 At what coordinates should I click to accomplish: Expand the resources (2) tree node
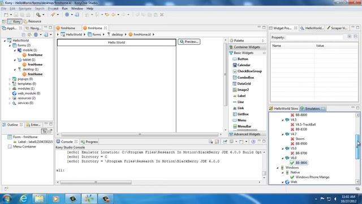point(10,98)
